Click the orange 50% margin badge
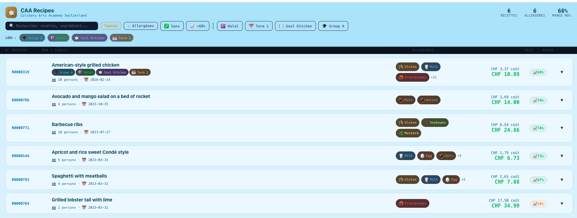Viewport: 577px width, 218px height. (x=538, y=204)
